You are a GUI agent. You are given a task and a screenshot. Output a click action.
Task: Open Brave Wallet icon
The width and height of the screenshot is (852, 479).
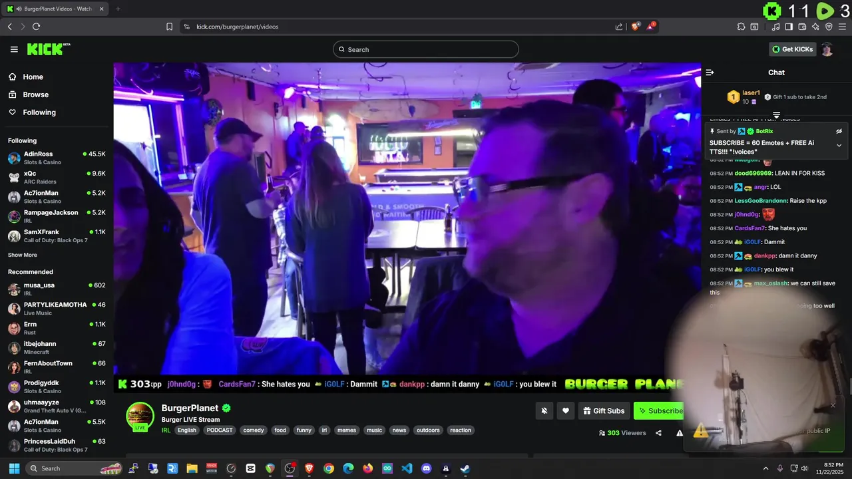tap(802, 27)
